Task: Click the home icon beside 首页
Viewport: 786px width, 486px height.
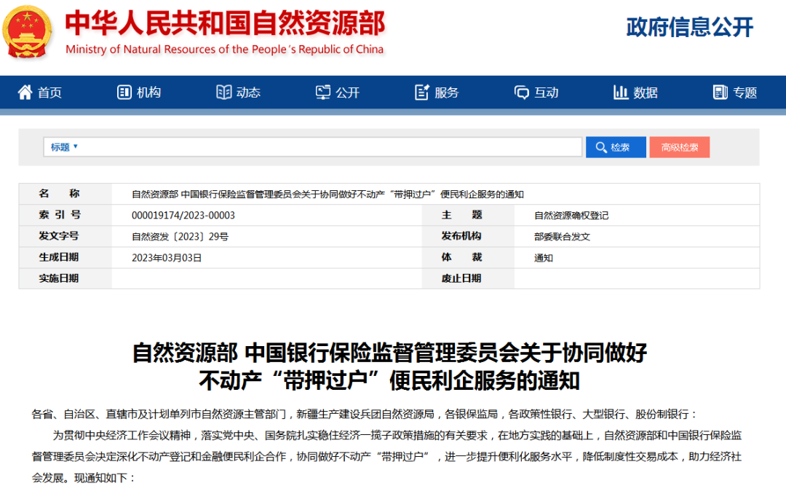Action: point(25,92)
